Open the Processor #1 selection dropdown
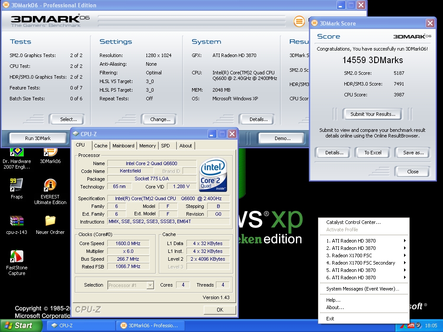The width and height of the screenshot is (443, 332). click(131, 285)
